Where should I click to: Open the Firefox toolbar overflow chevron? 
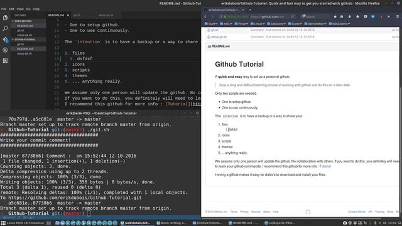389,17
